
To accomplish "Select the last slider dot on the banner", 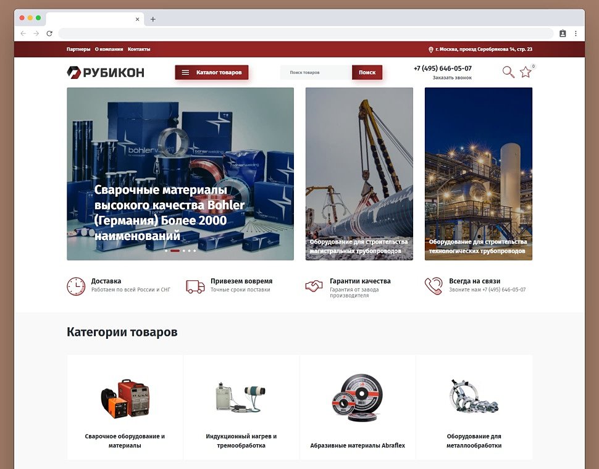I will pyautogui.click(x=195, y=251).
